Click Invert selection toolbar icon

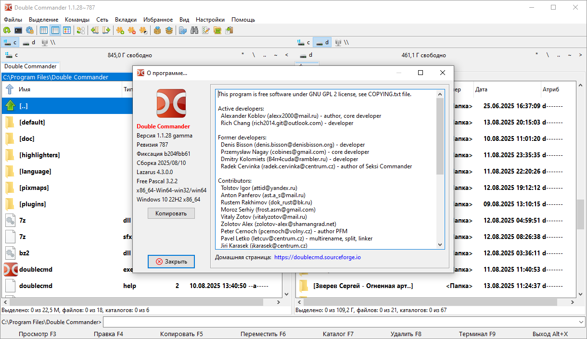pyautogui.click(x=143, y=30)
